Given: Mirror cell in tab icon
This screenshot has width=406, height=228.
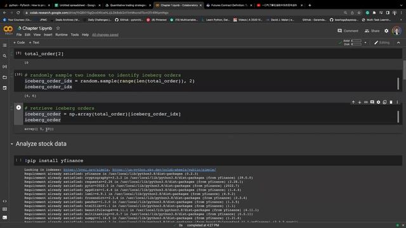Looking at the screenshot, I should click(384, 103).
